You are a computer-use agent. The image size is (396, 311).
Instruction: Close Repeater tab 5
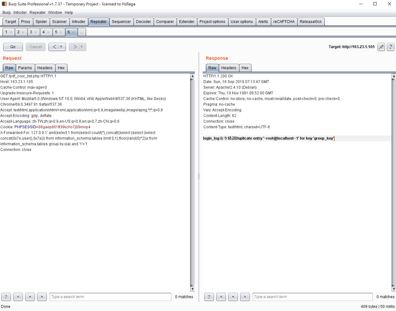pos(61,32)
